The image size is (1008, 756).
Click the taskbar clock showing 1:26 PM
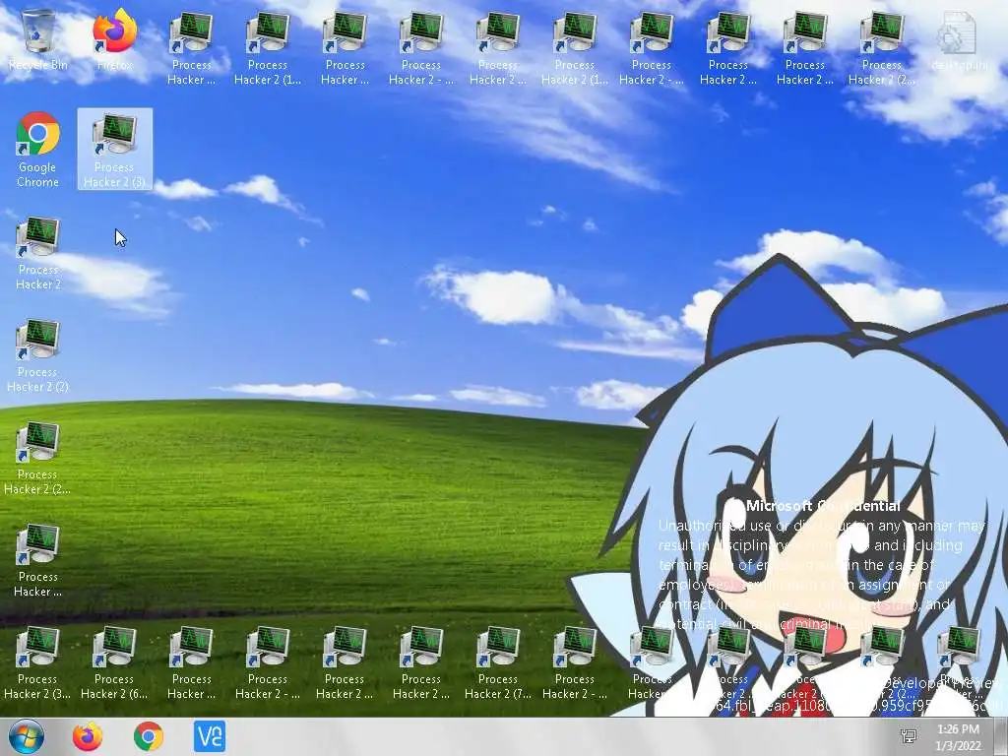[x=959, y=737]
